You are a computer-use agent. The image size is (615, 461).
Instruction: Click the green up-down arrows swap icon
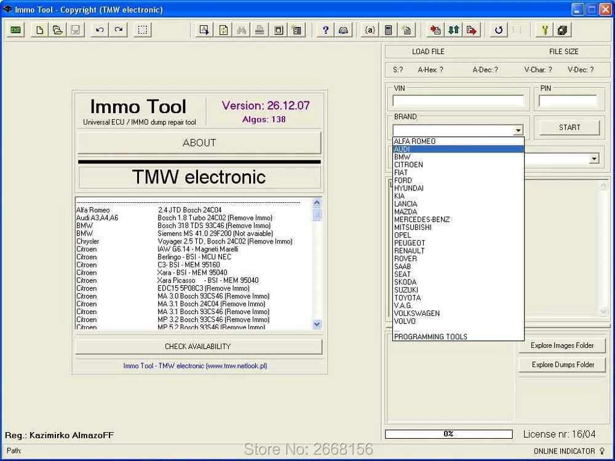click(453, 30)
